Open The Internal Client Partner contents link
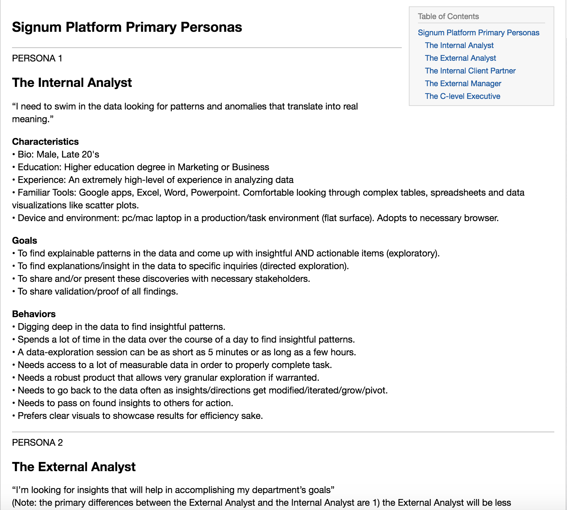 tap(470, 71)
